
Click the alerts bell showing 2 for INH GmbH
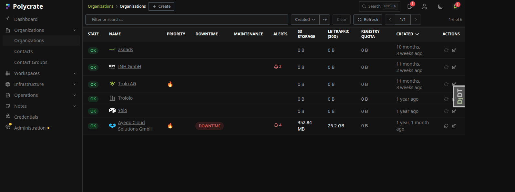pyautogui.click(x=278, y=67)
